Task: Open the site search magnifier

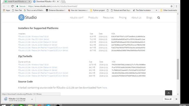Action: click(x=159, y=18)
